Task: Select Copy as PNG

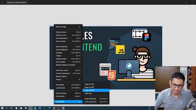Action: tap(96, 90)
